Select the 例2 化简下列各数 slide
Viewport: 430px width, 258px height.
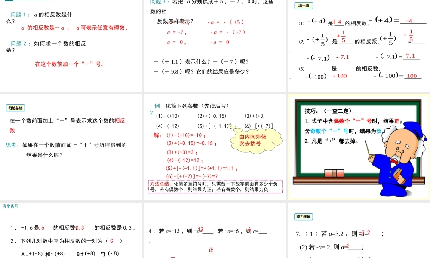point(215,147)
